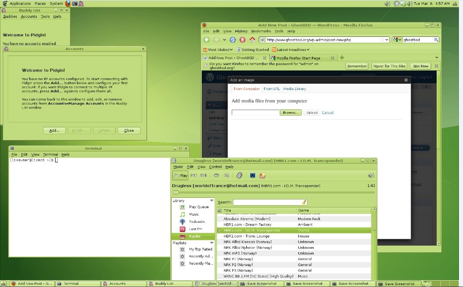This screenshot has width=463, height=287.
Task: Open Last.fm in Rhythmbox sidebar
Action: (x=195, y=229)
